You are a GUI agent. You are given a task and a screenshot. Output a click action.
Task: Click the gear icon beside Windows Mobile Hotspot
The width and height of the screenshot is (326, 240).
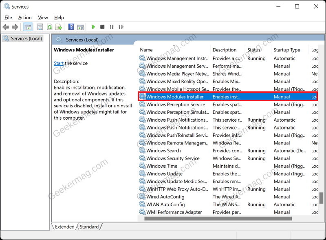click(x=142, y=89)
